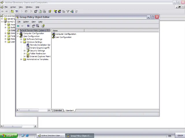Click the green Back arrow in Group Policy Editor
The image size is (185, 138).
[x=18, y=26]
